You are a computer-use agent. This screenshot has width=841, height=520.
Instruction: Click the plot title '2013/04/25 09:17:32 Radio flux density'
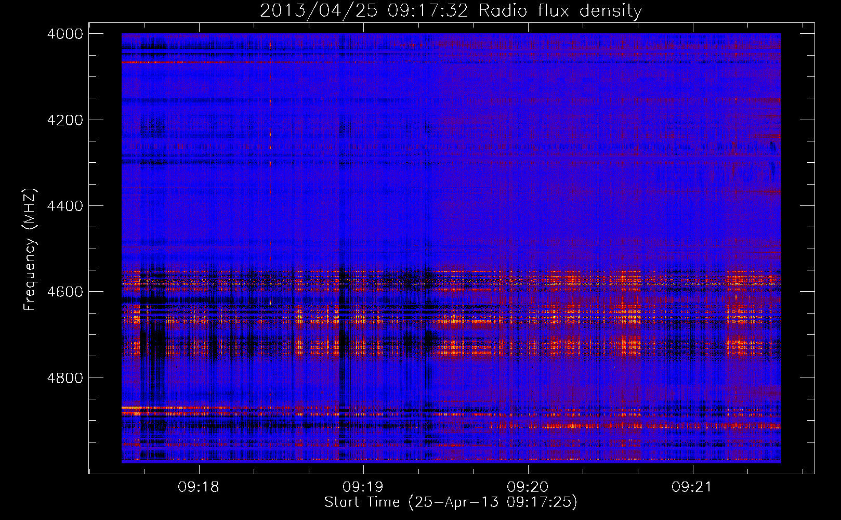(451, 10)
